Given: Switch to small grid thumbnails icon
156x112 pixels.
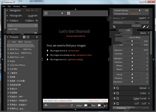Looking at the screenshot, I should [x=46, y=13].
